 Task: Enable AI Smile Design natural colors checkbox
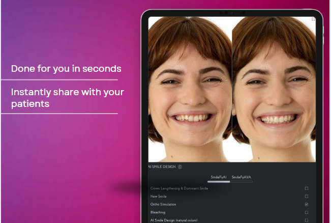coord(306,220)
